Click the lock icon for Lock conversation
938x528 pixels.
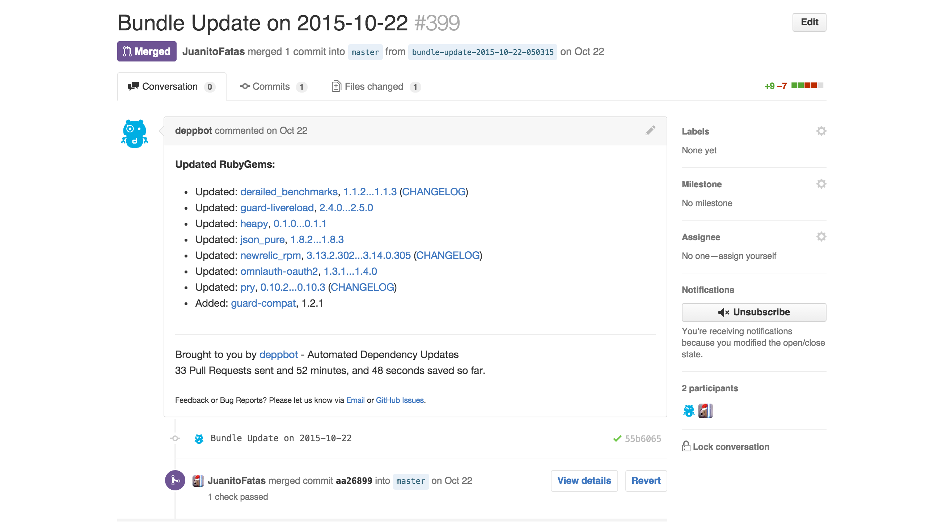coord(686,446)
